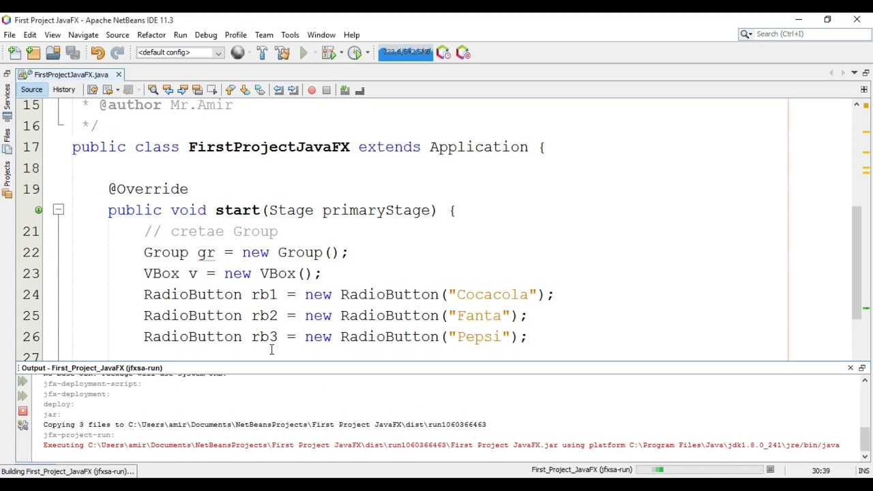Click the New File toolbar icon
873x491 pixels.
click(14, 53)
